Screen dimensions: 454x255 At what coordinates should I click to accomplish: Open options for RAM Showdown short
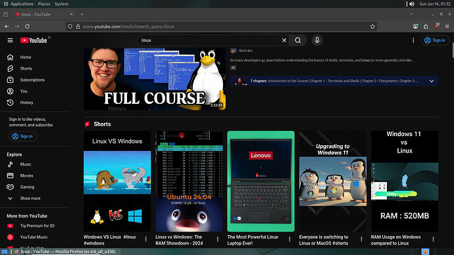(x=217, y=239)
